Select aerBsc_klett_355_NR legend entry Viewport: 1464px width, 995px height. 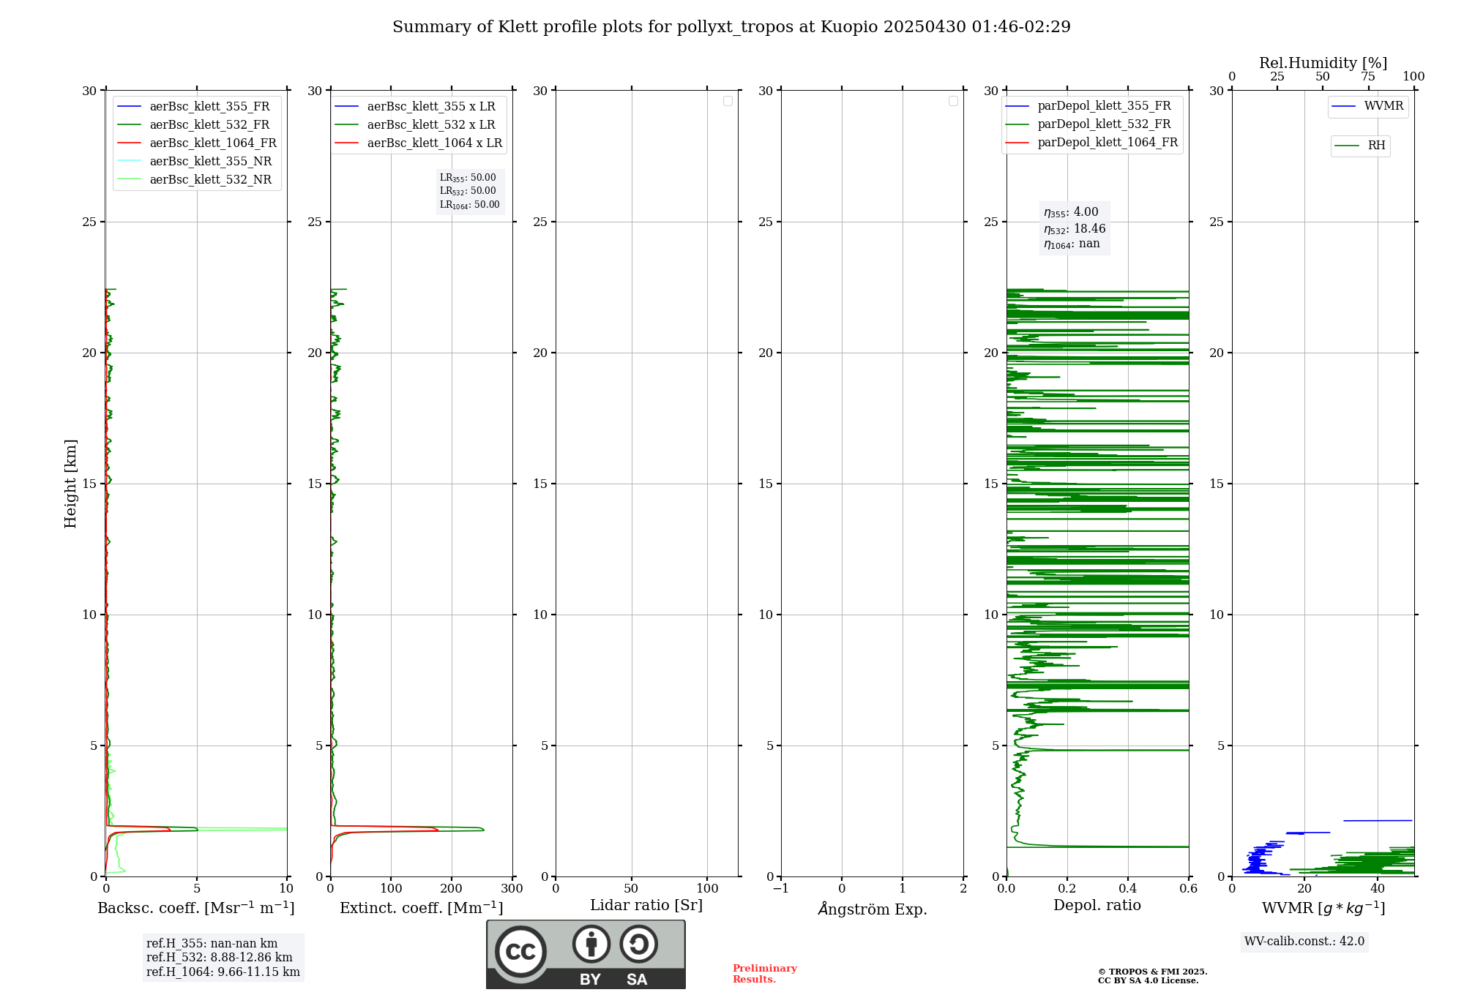coord(195,161)
